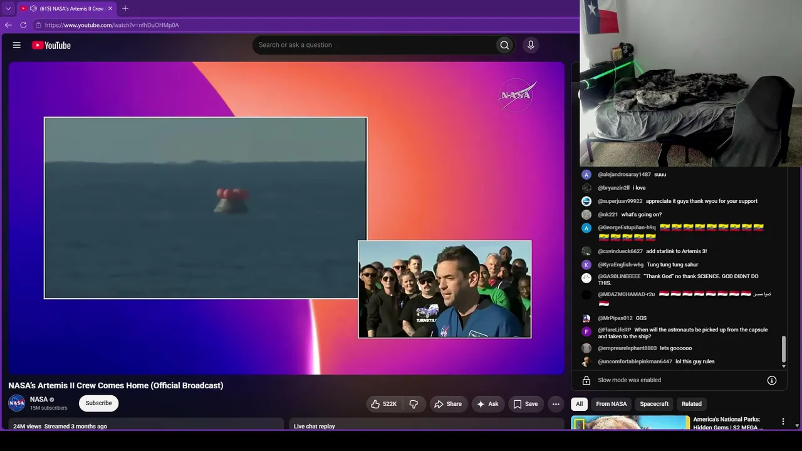Reload the page with the refresh icon

(23, 25)
